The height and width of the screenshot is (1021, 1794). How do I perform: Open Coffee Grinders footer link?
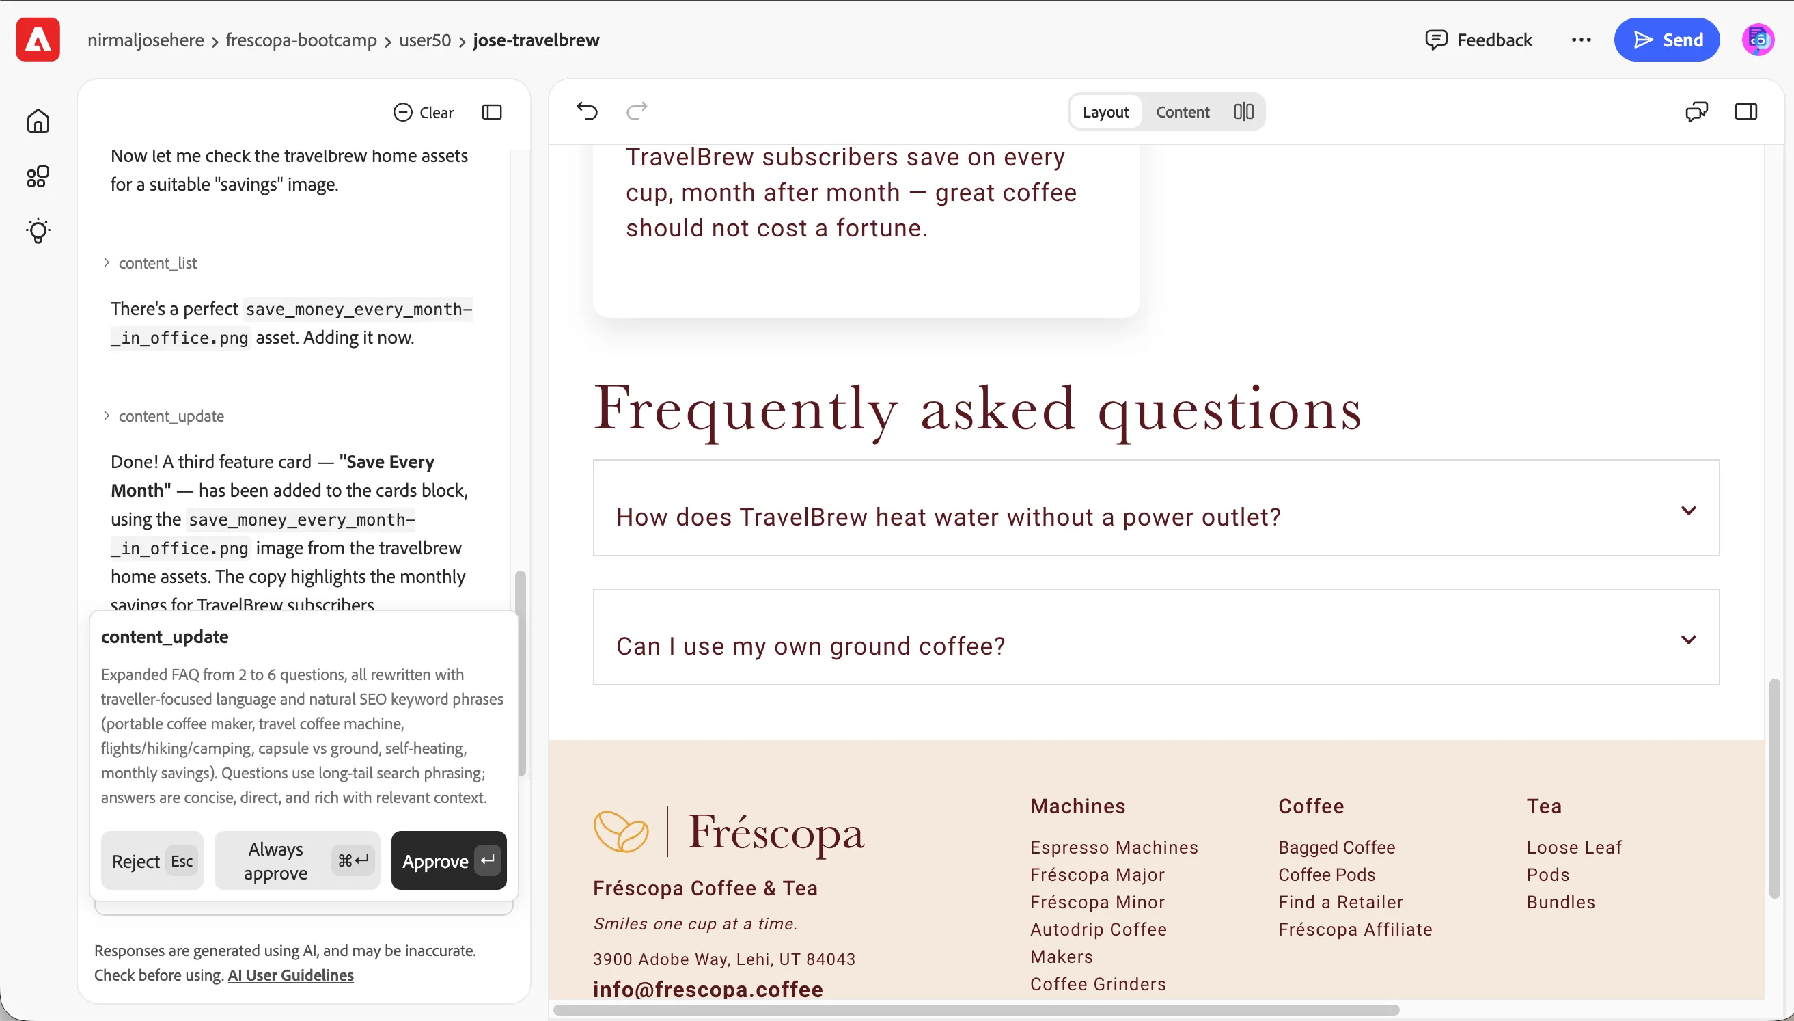(1098, 985)
